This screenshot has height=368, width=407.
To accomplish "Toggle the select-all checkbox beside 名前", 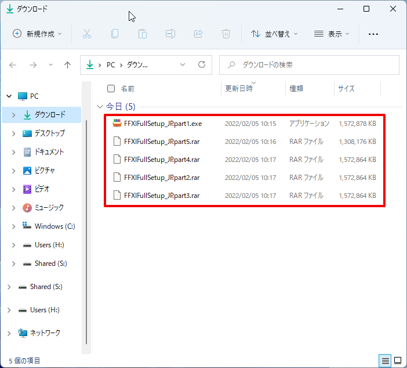I will tap(111, 89).
